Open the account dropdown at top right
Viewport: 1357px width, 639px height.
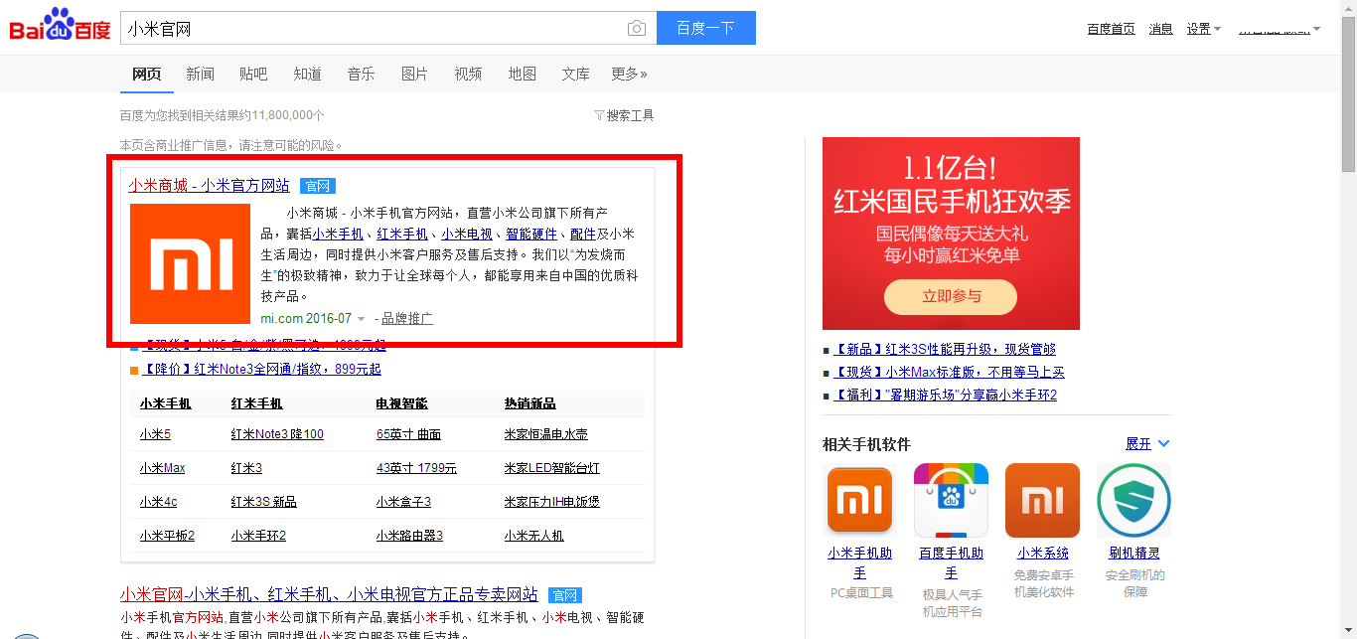click(1280, 29)
